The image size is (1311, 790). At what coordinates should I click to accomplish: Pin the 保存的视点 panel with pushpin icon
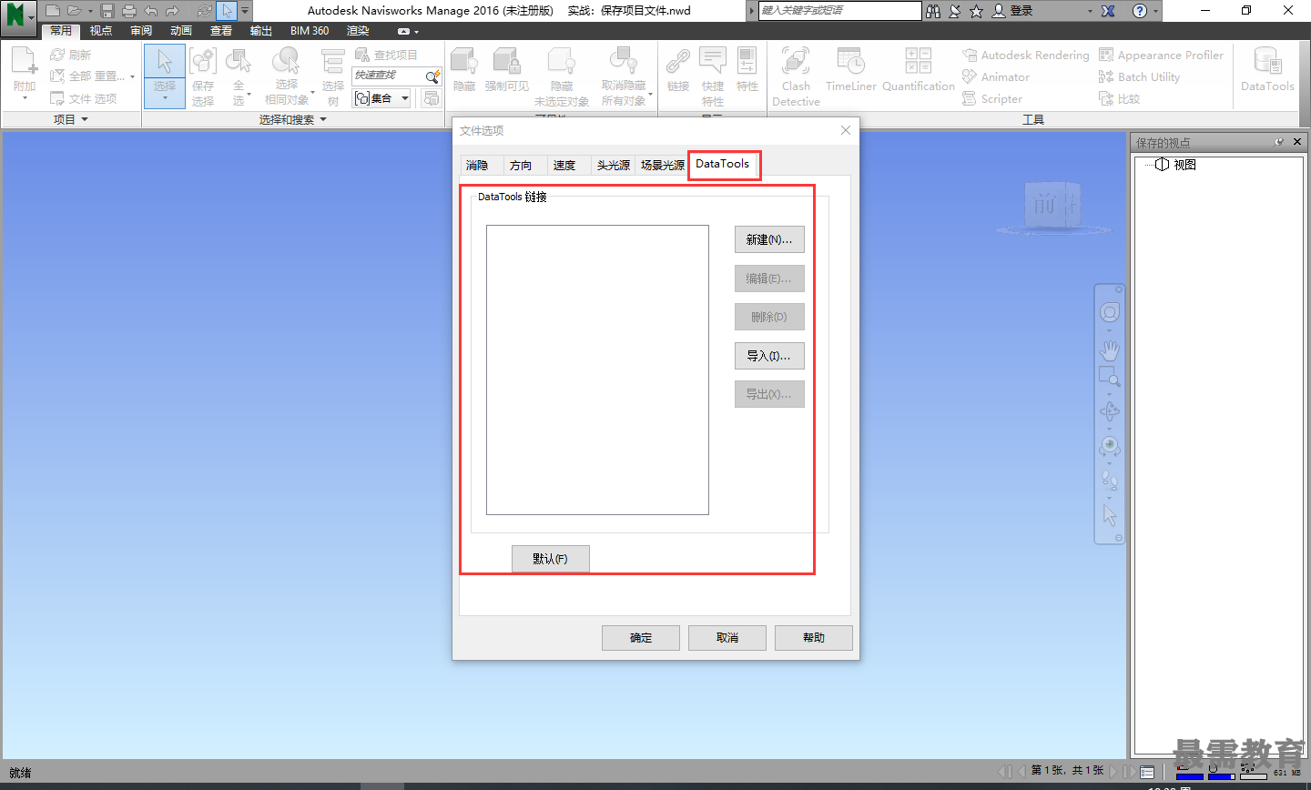point(1279,142)
